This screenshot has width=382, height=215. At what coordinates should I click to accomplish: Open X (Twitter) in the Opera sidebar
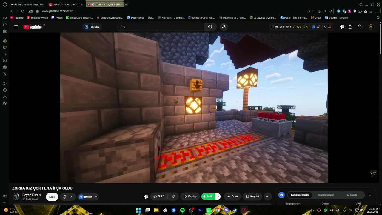point(5,74)
